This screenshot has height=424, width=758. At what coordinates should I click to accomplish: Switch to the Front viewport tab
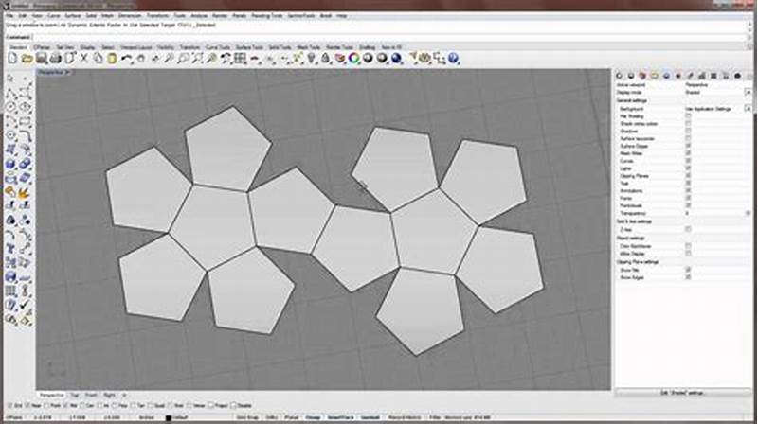point(91,395)
